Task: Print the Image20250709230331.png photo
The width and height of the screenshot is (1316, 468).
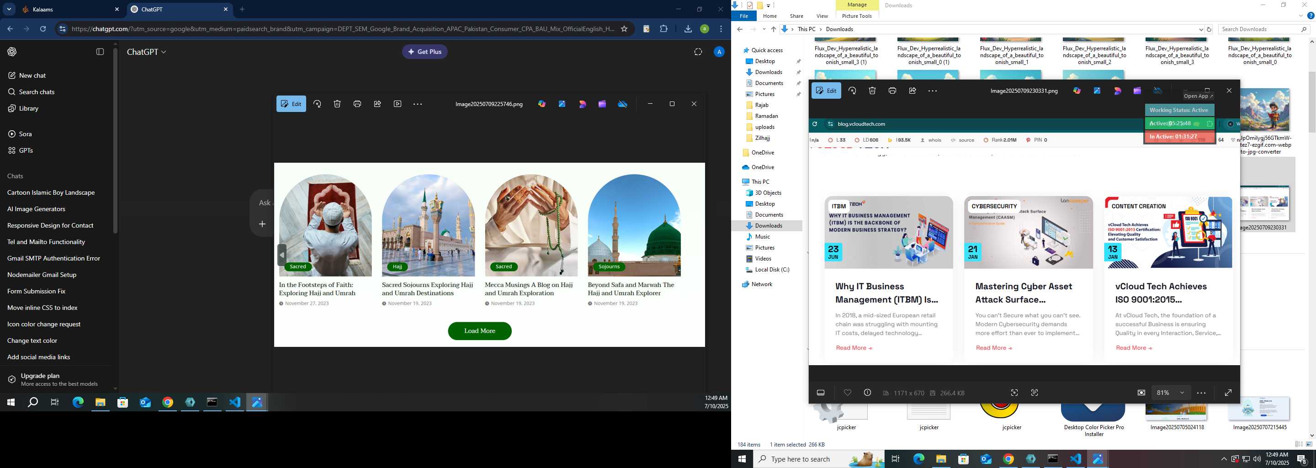Action: coord(892,90)
